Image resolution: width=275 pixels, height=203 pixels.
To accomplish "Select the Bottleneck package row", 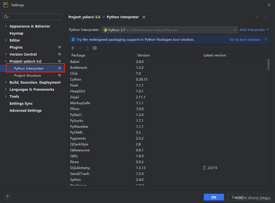I will [x=168, y=68].
